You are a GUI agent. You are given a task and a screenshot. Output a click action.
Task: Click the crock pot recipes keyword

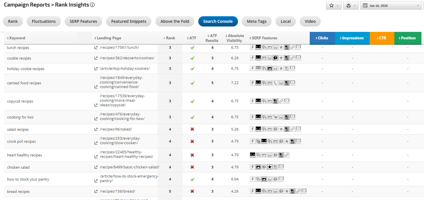coord(21,142)
